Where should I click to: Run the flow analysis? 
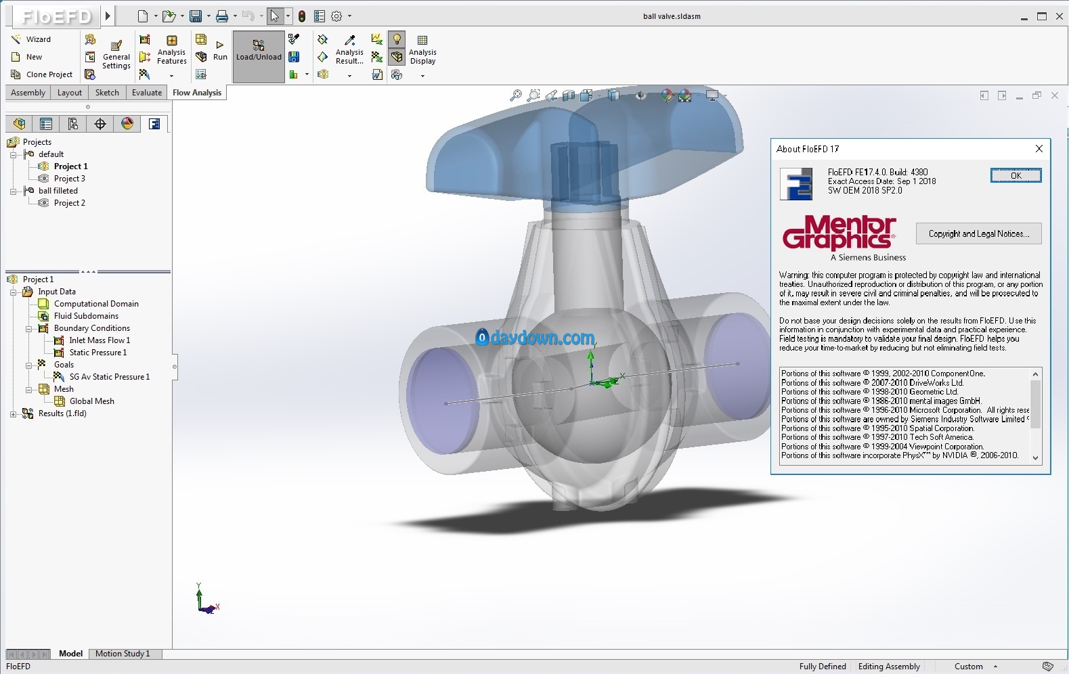click(x=220, y=51)
